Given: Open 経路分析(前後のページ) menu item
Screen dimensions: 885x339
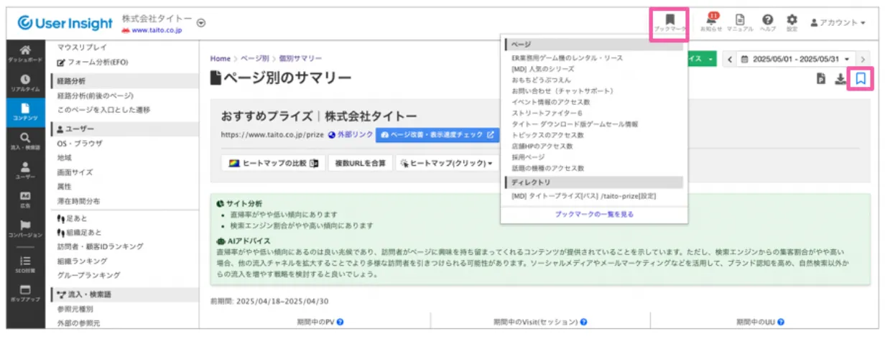Looking at the screenshot, I should pyautogui.click(x=96, y=96).
